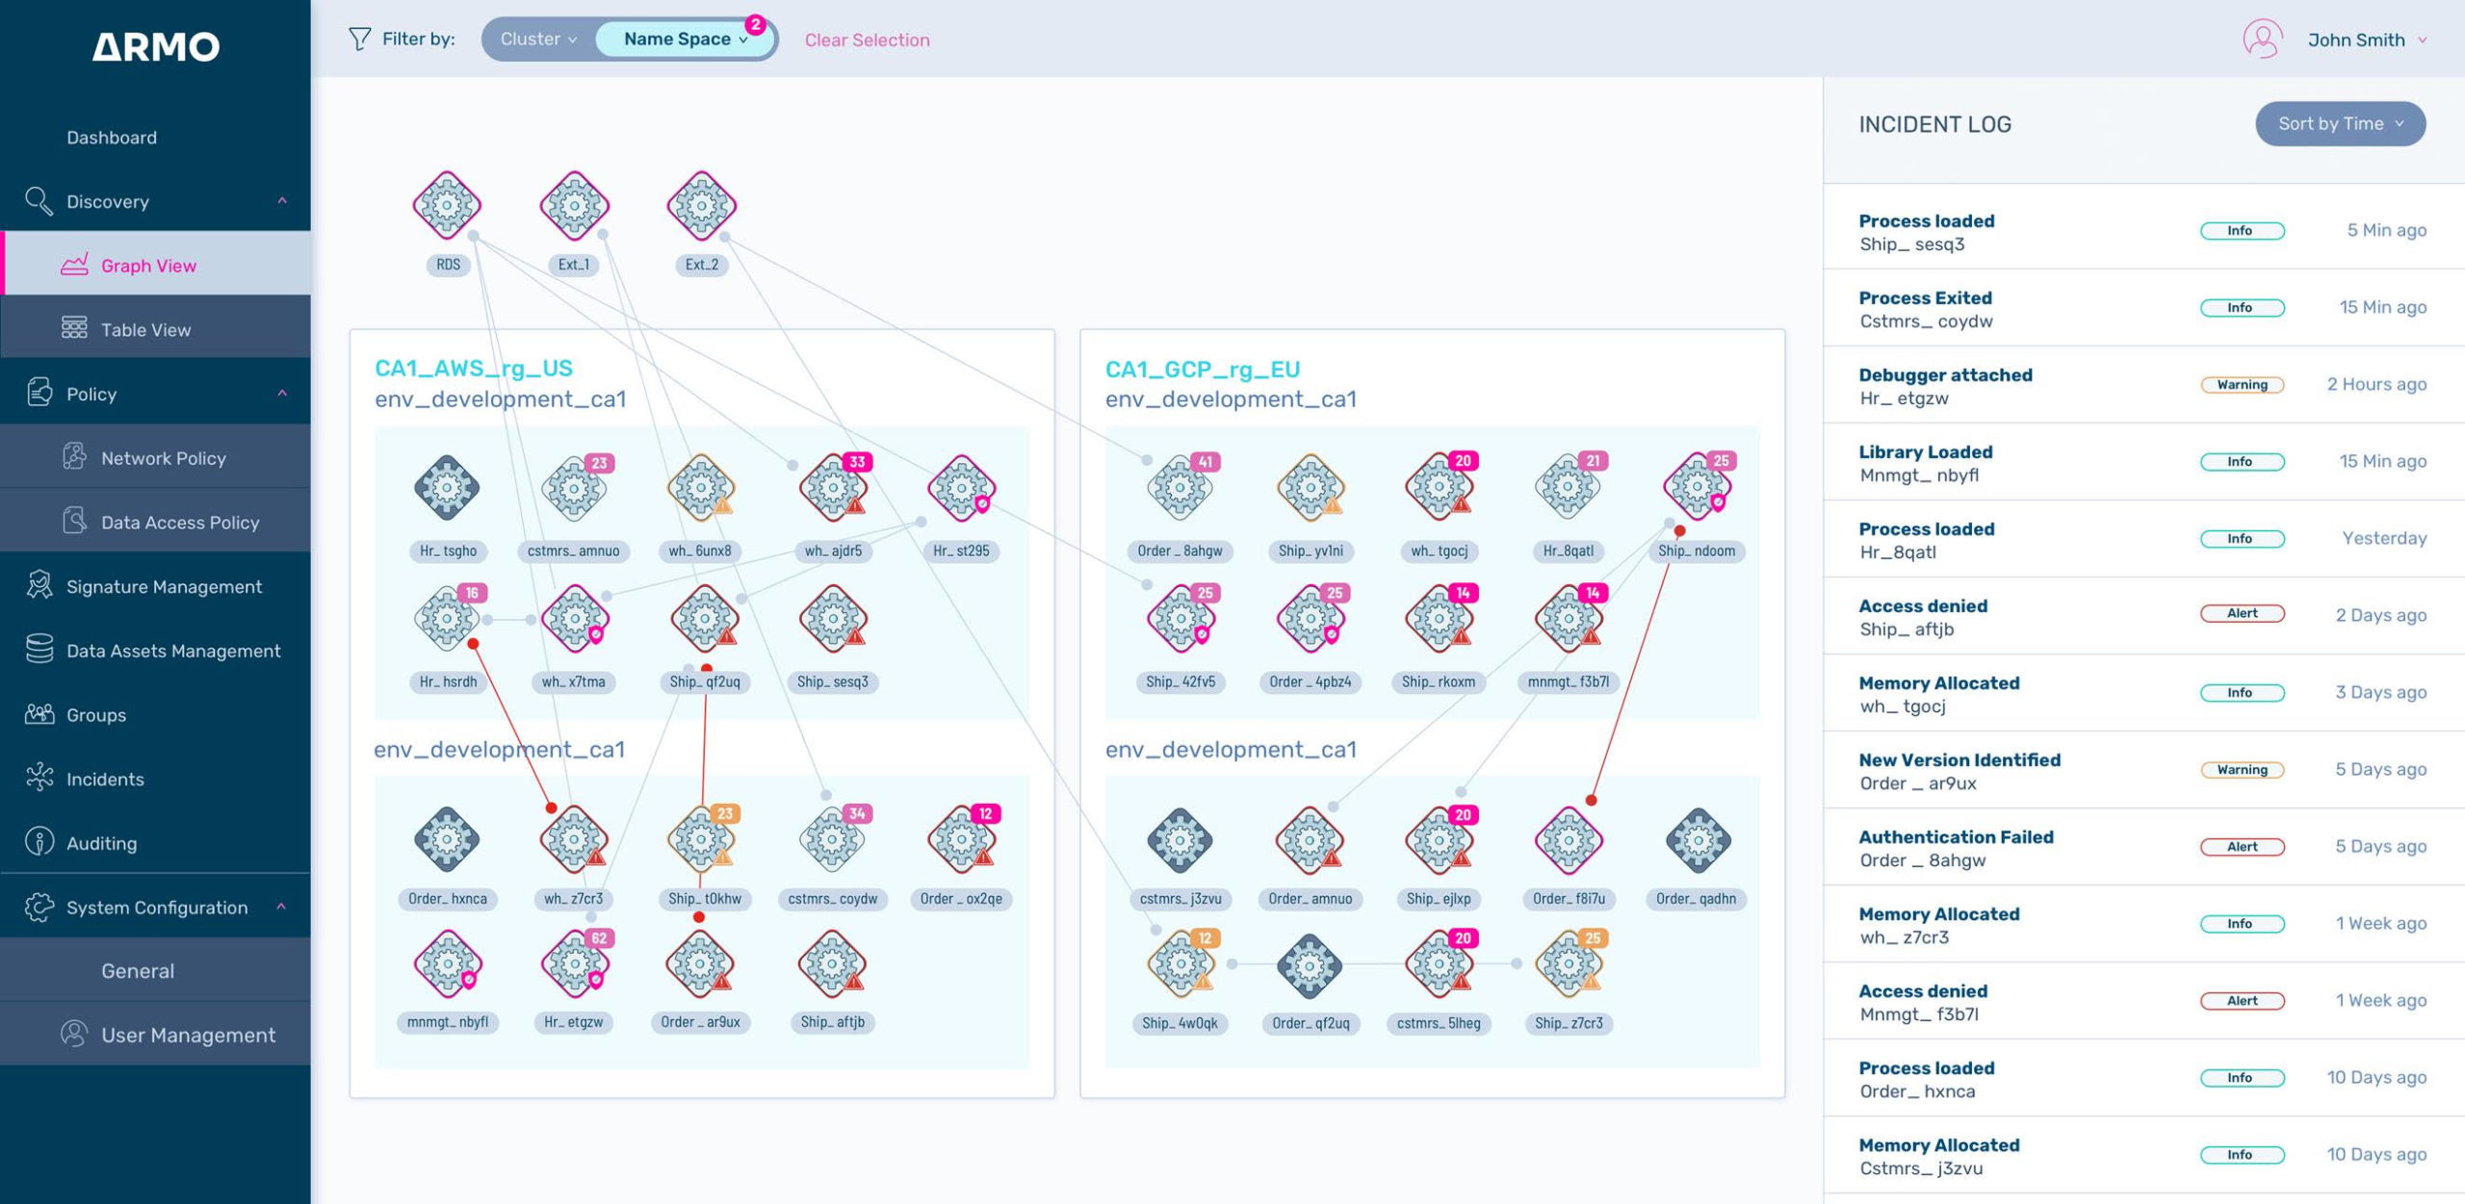The width and height of the screenshot is (2465, 1204).
Task: Select Graph View in sidebar
Action: (x=155, y=265)
